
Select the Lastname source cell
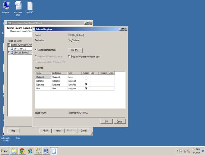pyautogui.click(x=43, y=85)
